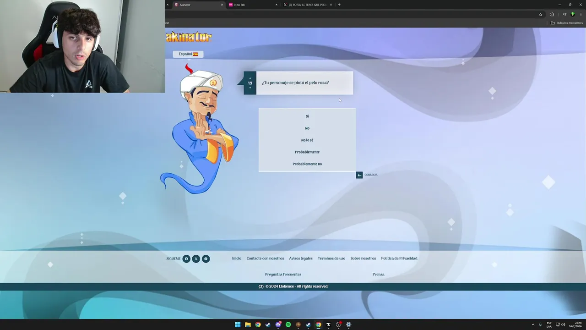Pick the "Probablemente no" answer
Image resolution: width=586 pixels, height=330 pixels.
click(x=307, y=164)
